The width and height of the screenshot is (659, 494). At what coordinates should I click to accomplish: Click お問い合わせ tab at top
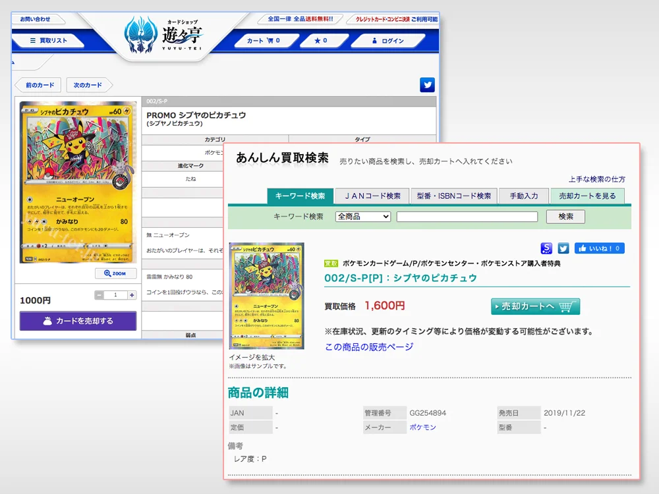36,19
